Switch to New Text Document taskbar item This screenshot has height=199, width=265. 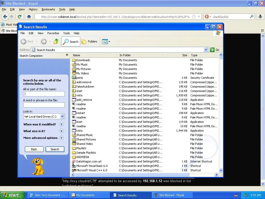48,195
